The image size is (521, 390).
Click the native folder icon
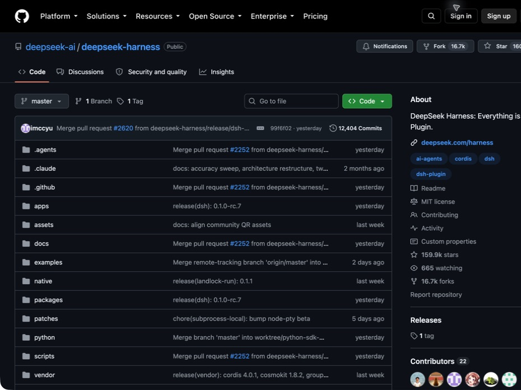[26, 281]
